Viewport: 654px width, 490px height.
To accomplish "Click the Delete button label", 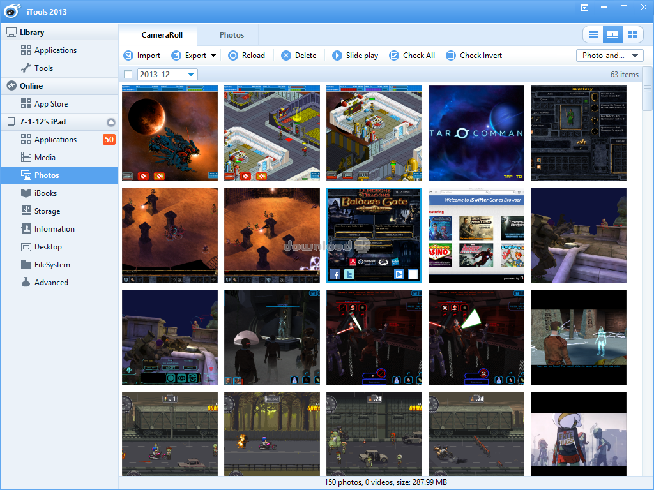I will pyautogui.click(x=305, y=56).
